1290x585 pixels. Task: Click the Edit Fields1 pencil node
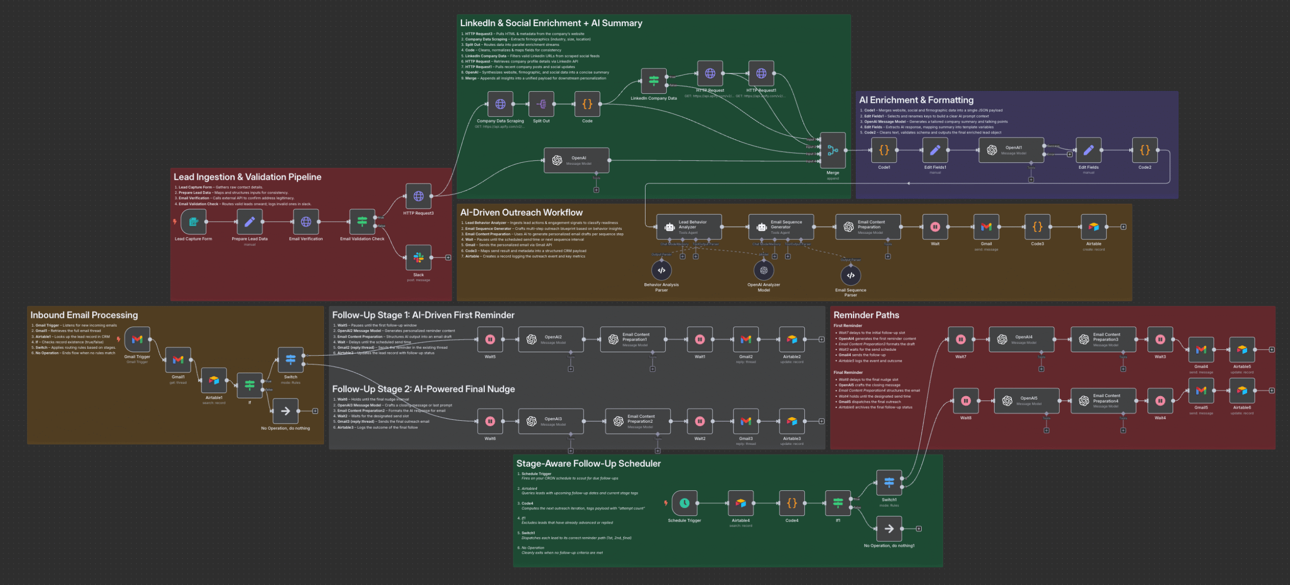point(935,150)
